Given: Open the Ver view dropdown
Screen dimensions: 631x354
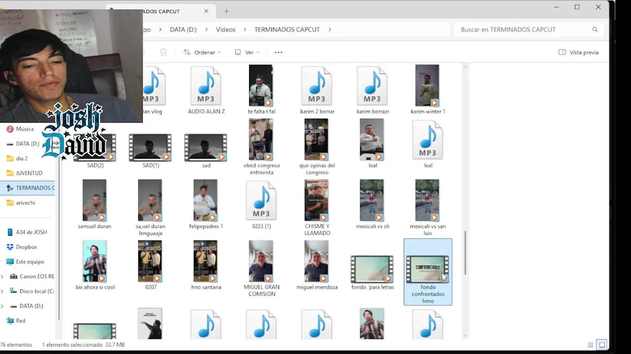Looking at the screenshot, I should tap(247, 52).
